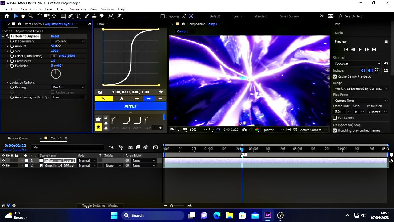This screenshot has width=394, height=222.
Task: Open the Composition menu
Action: [31, 9]
